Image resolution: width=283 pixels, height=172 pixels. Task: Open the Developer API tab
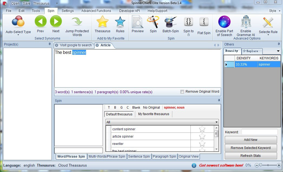pos(129,11)
